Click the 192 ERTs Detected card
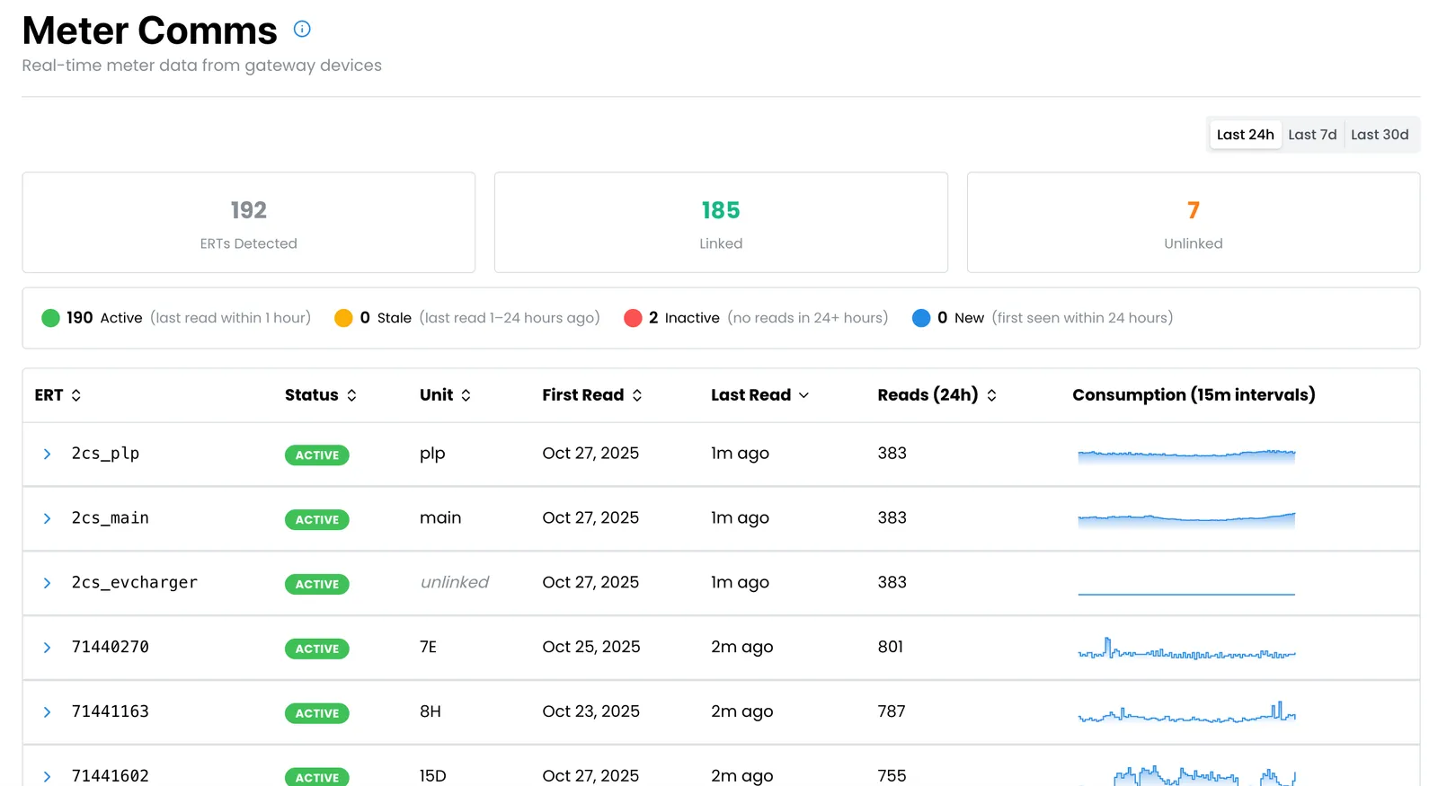1438x786 pixels. pyautogui.click(x=249, y=223)
